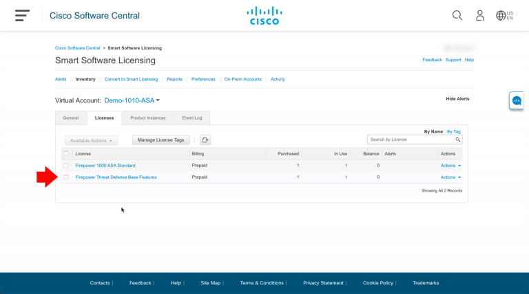Go to the Alerts section
The width and height of the screenshot is (529, 294).
[61, 80]
